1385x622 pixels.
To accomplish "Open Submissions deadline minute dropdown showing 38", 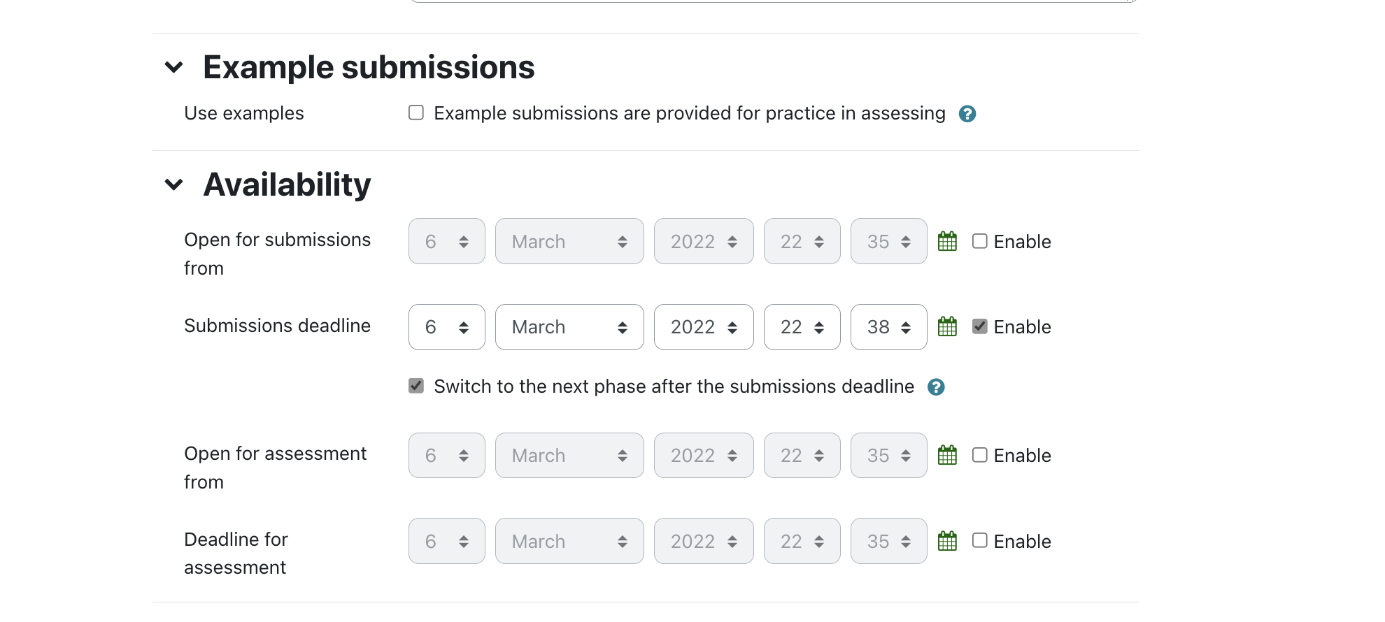I will 889,327.
